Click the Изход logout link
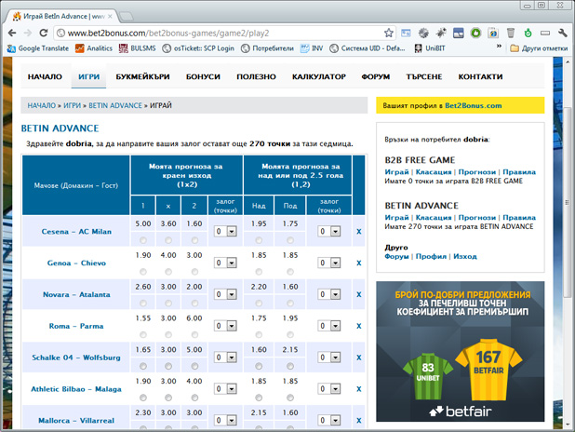The image size is (575, 432). (x=465, y=257)
